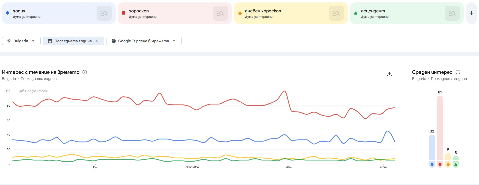The image size is (479, 185).
Task: Toggle the blue "зодия" legend marker
Action: 432,164
